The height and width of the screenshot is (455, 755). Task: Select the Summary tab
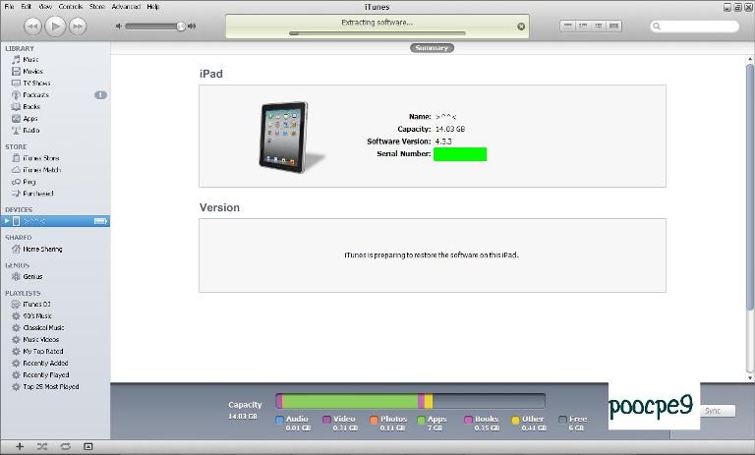[432, 48]
